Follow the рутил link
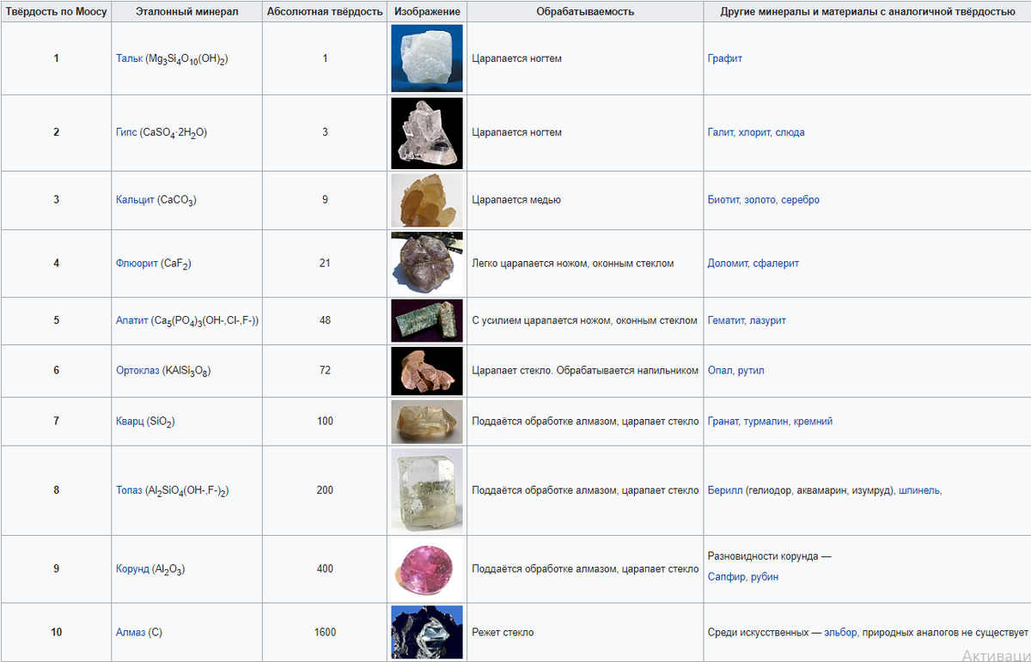Image resolution: width=1031 pixels, height=662 pixels. click(x=751, y=370)
